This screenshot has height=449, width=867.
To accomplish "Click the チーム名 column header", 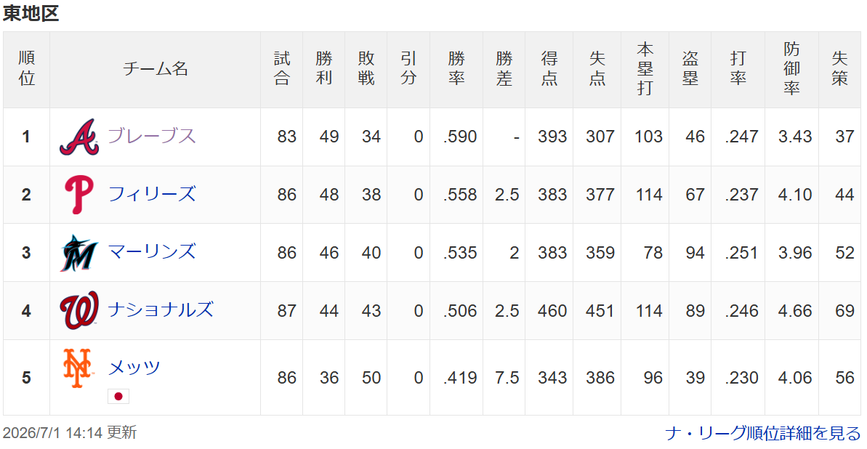I will (155, 69).
